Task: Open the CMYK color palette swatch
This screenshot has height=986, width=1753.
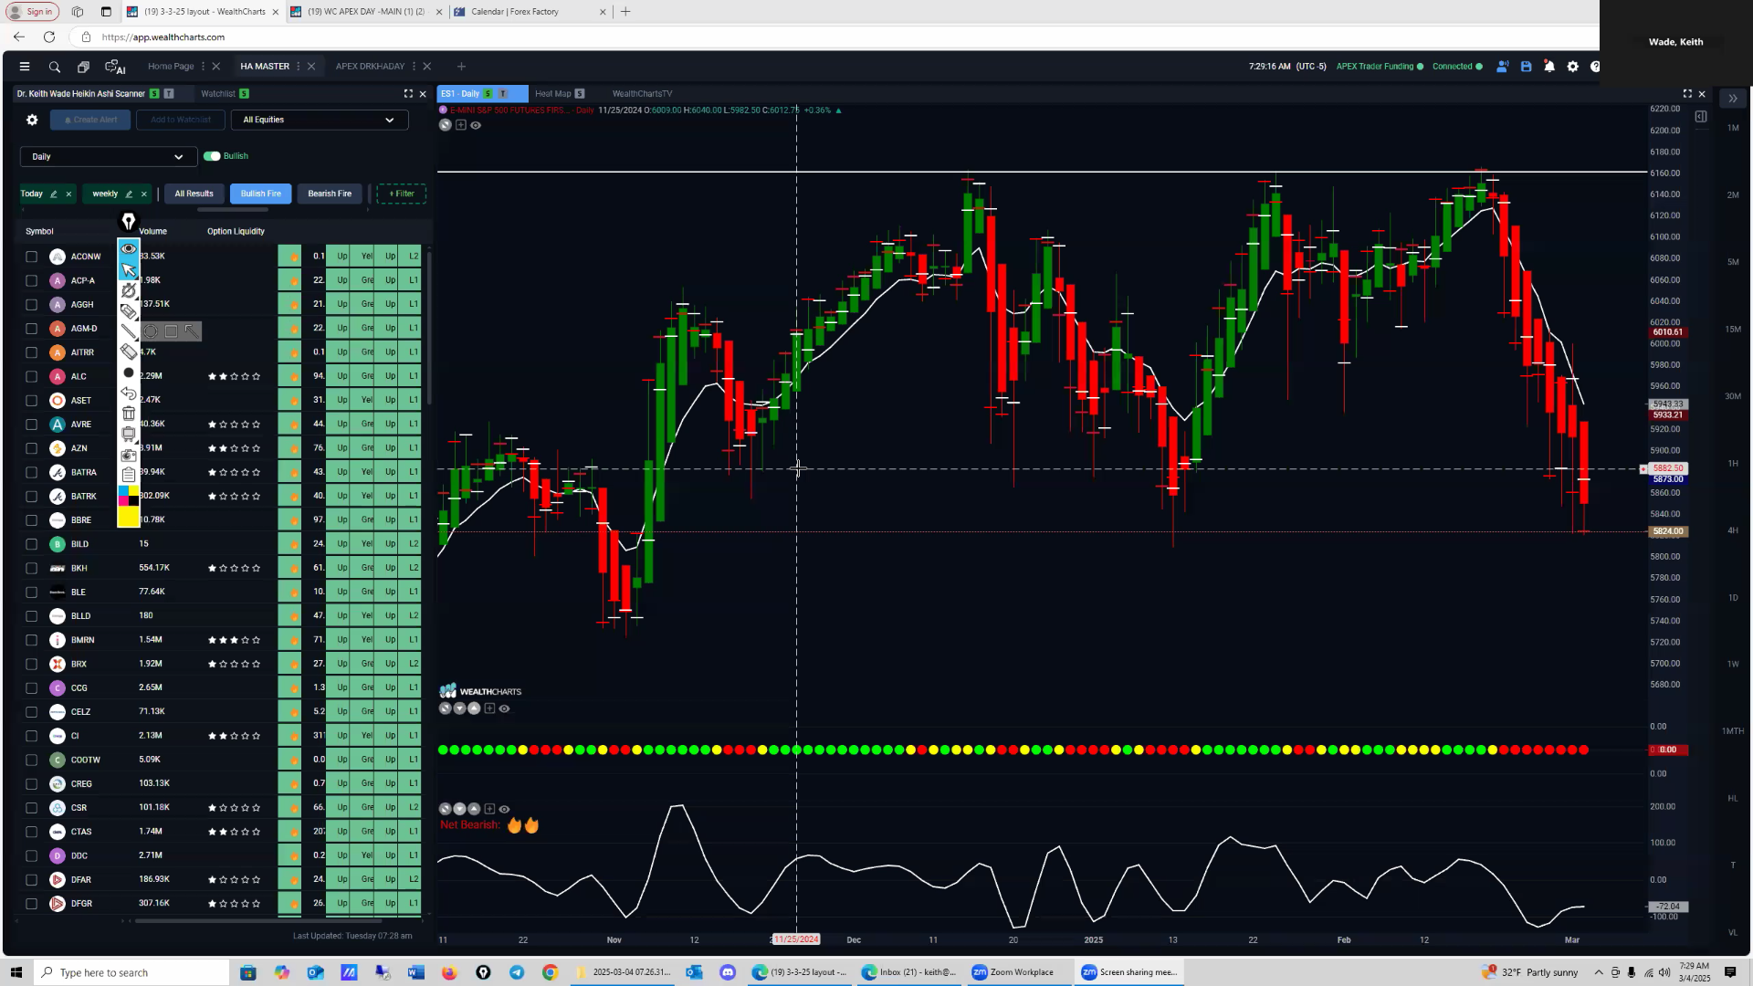Action: click(129, 496)
